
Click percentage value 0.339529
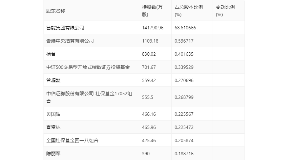(x=184, y=67)
